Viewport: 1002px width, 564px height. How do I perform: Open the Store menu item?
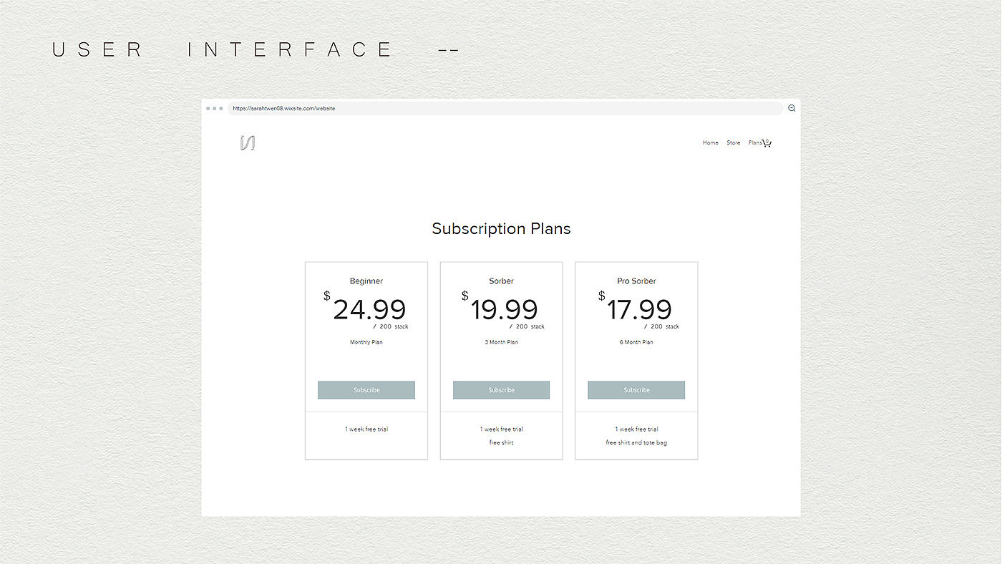(x=734, y=143)
